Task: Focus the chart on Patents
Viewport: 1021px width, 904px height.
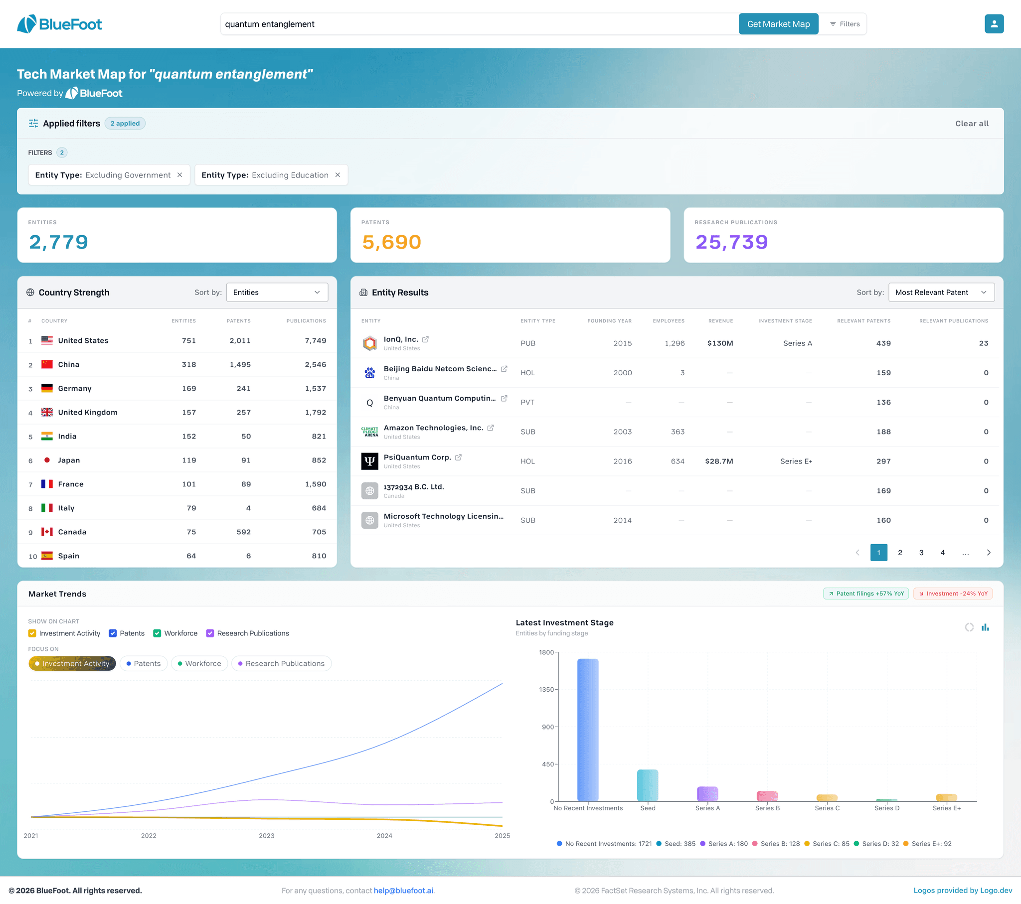Action: [144, 663]
